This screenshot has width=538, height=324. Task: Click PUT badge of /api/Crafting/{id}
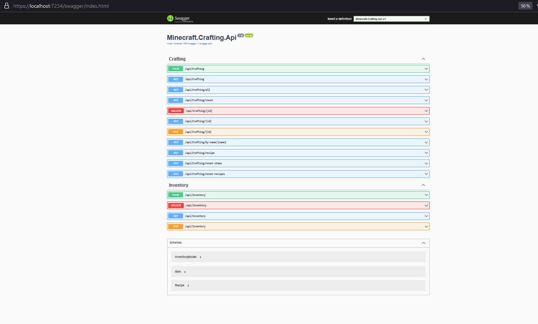coord(176,132)
